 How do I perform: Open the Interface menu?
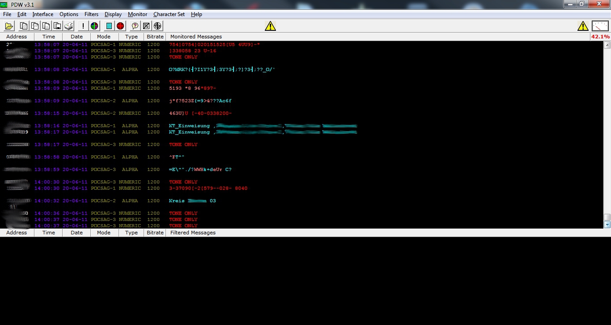(42, 14)
